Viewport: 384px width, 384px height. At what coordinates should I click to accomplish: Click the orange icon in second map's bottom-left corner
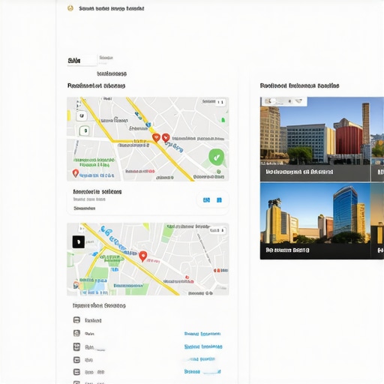pos(76,285)
